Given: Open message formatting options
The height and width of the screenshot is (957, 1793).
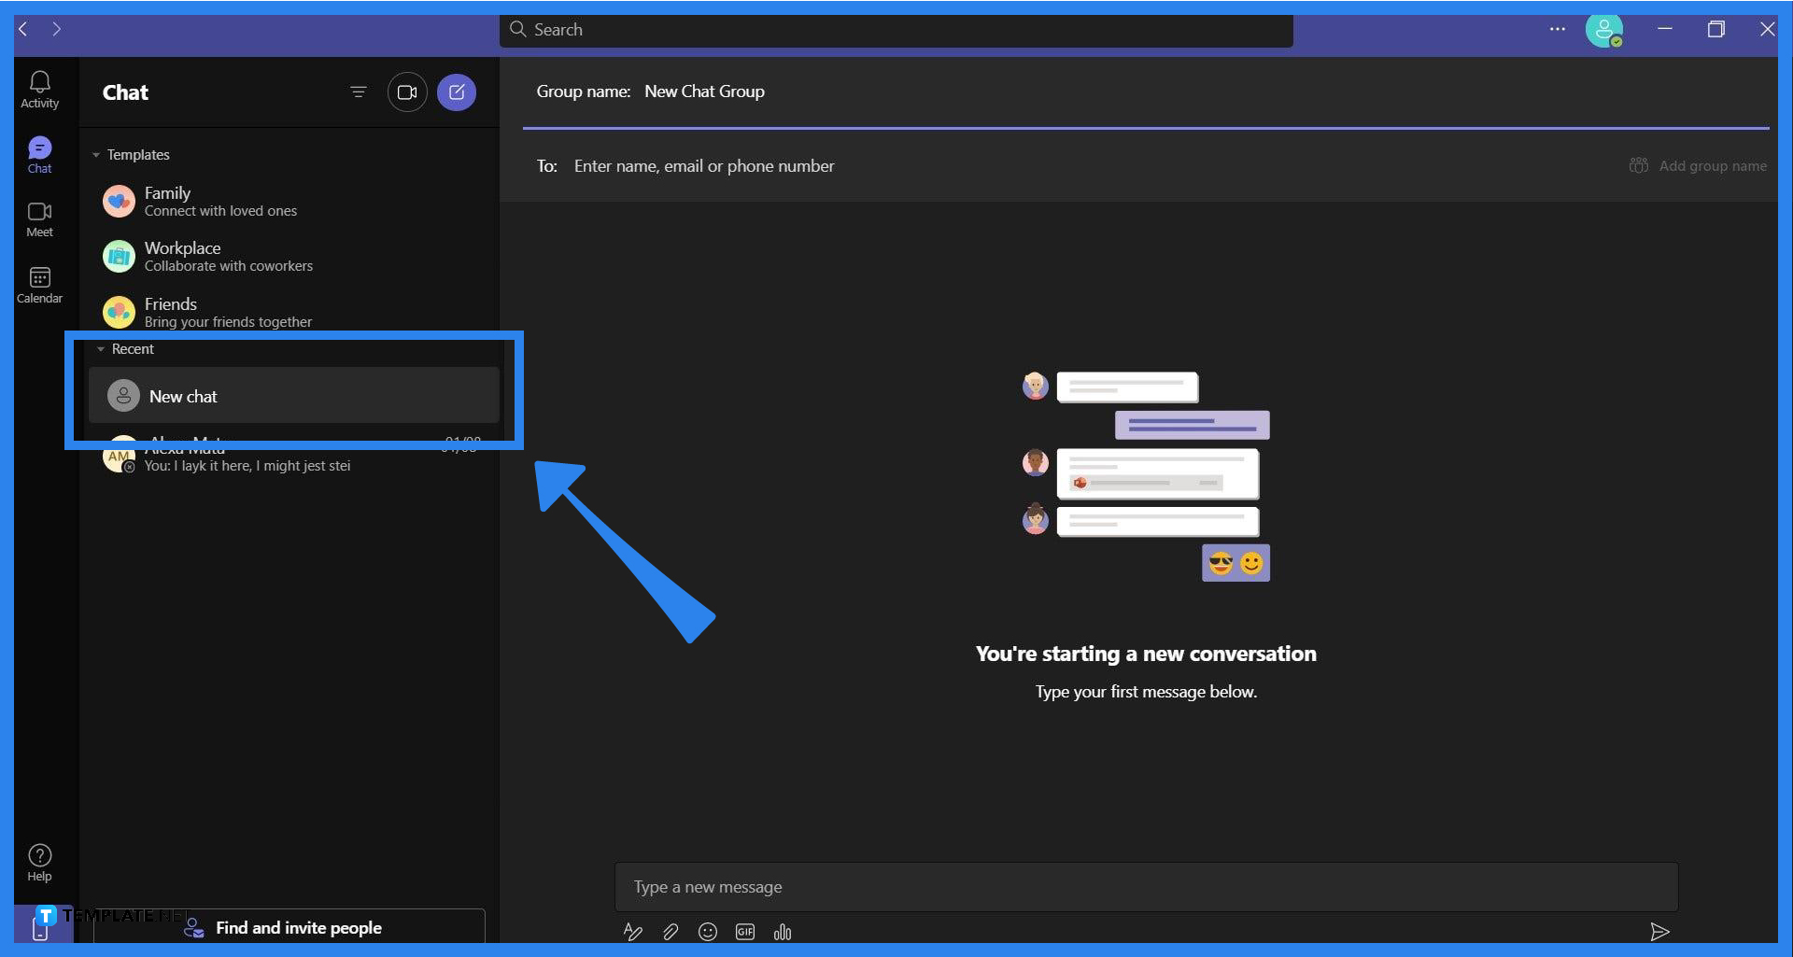Looking at the screenshot, I should click(632, 931).
